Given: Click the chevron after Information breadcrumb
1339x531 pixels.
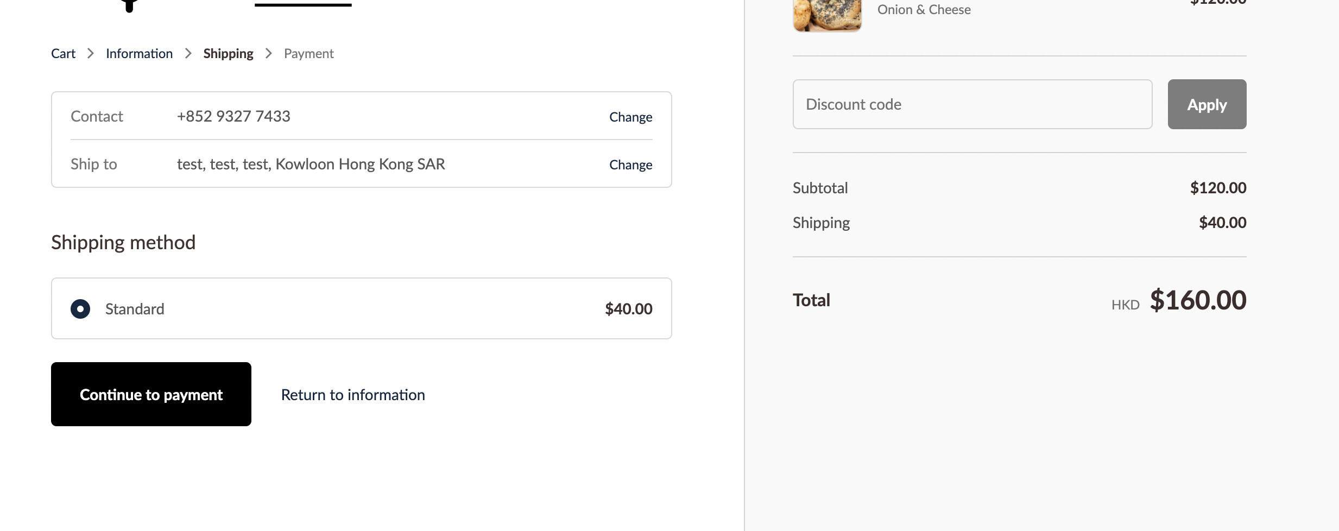Looking at the screenshot, I should [x=188, y=53].
